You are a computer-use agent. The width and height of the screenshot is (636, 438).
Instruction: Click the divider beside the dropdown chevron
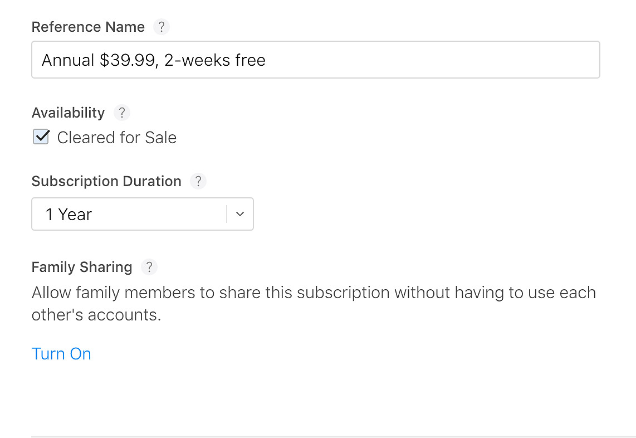[x=226, y=214]
